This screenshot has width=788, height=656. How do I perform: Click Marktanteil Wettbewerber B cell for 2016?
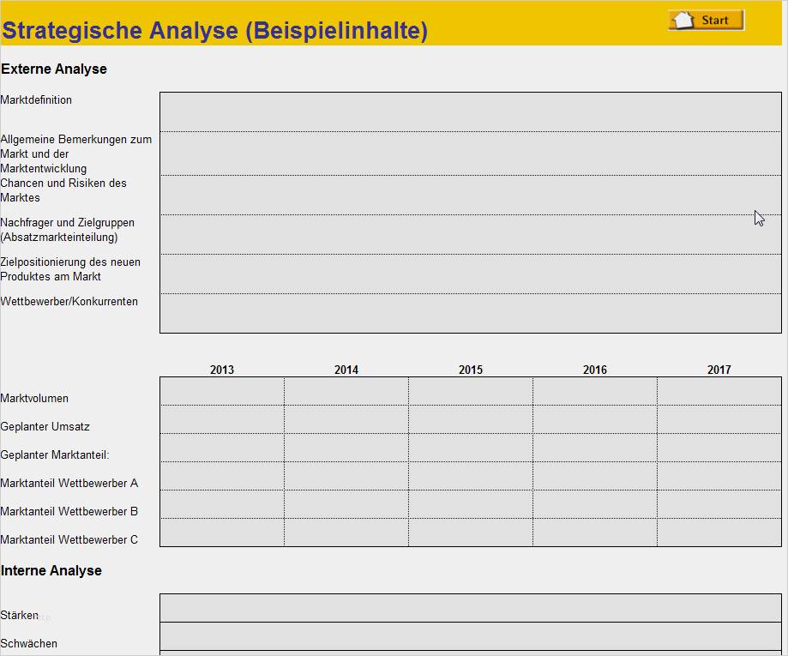pos(595,504)
